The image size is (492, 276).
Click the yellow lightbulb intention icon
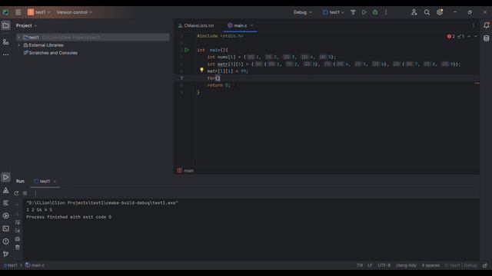pyautogui.click(x=201, y=70)
